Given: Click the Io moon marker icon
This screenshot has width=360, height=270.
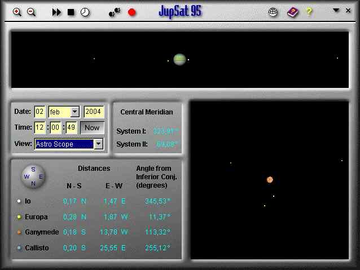Looking at the screenshot, I should (x=19, y=201).
